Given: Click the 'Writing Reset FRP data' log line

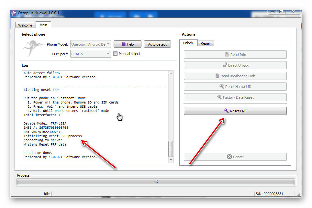Looking at the screenshot, I should point(45,144).
